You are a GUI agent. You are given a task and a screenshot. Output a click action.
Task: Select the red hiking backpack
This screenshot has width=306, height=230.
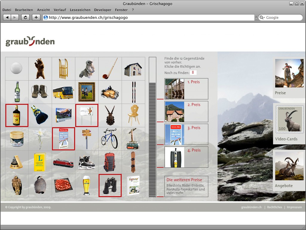pos(109,162)
